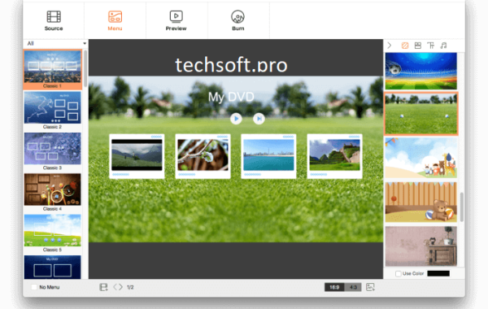Apply the Classic 5 menu template
Screen dimensions: 488x309
pyautogui.click(x=53, y=233)
